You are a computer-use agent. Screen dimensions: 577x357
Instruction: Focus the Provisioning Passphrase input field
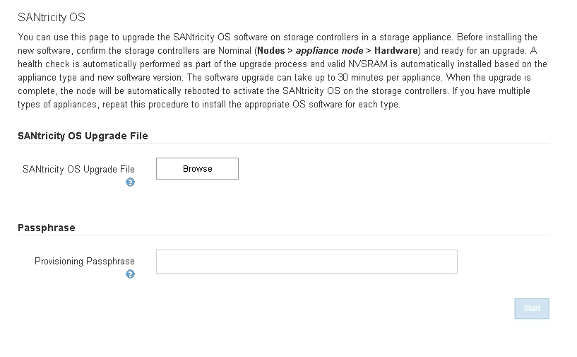307,262
